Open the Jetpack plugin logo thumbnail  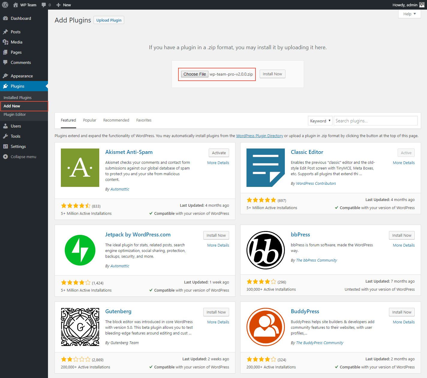80,250
